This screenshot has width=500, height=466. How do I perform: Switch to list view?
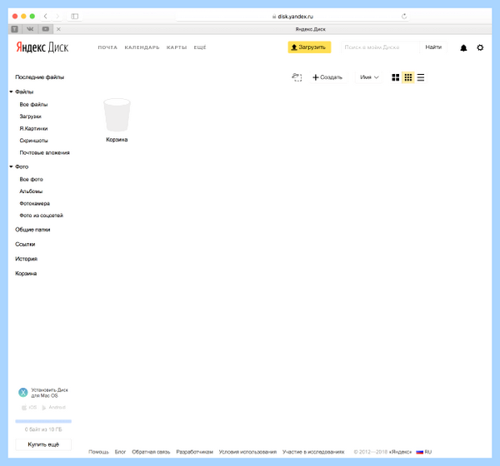421,77
